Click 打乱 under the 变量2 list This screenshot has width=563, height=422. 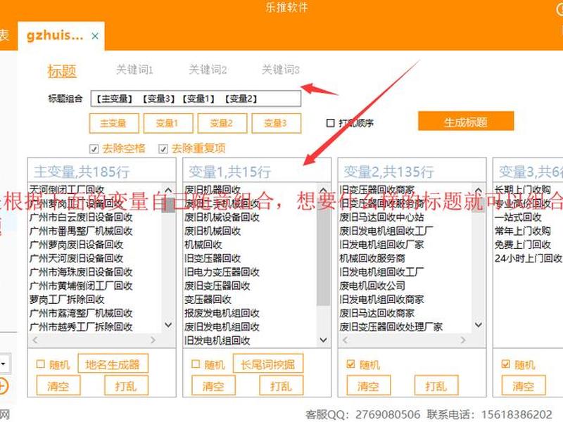[x=436, y=385]
